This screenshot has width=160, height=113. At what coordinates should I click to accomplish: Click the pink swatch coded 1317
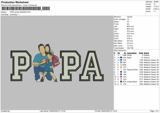[121, 79]
